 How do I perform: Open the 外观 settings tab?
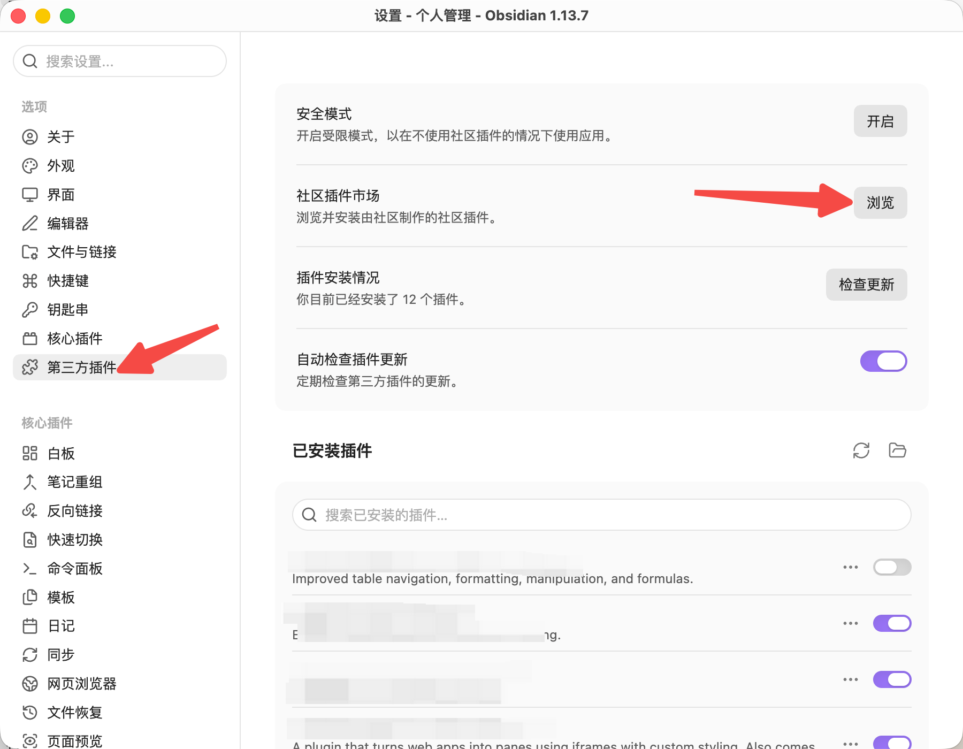[120, 166]
